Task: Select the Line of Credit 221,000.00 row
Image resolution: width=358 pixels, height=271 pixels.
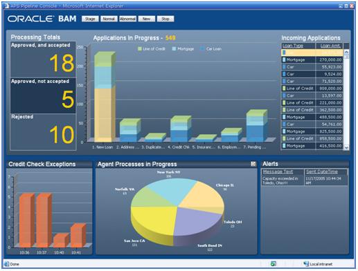Action: 312,102
